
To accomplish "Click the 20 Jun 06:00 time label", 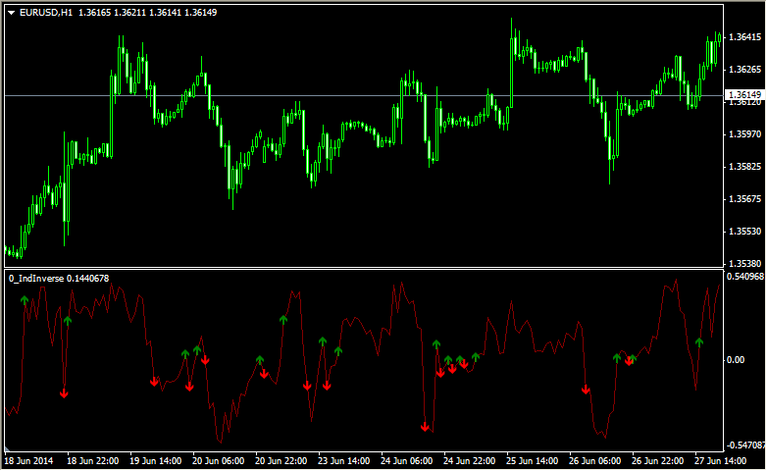I will point(218,461).
